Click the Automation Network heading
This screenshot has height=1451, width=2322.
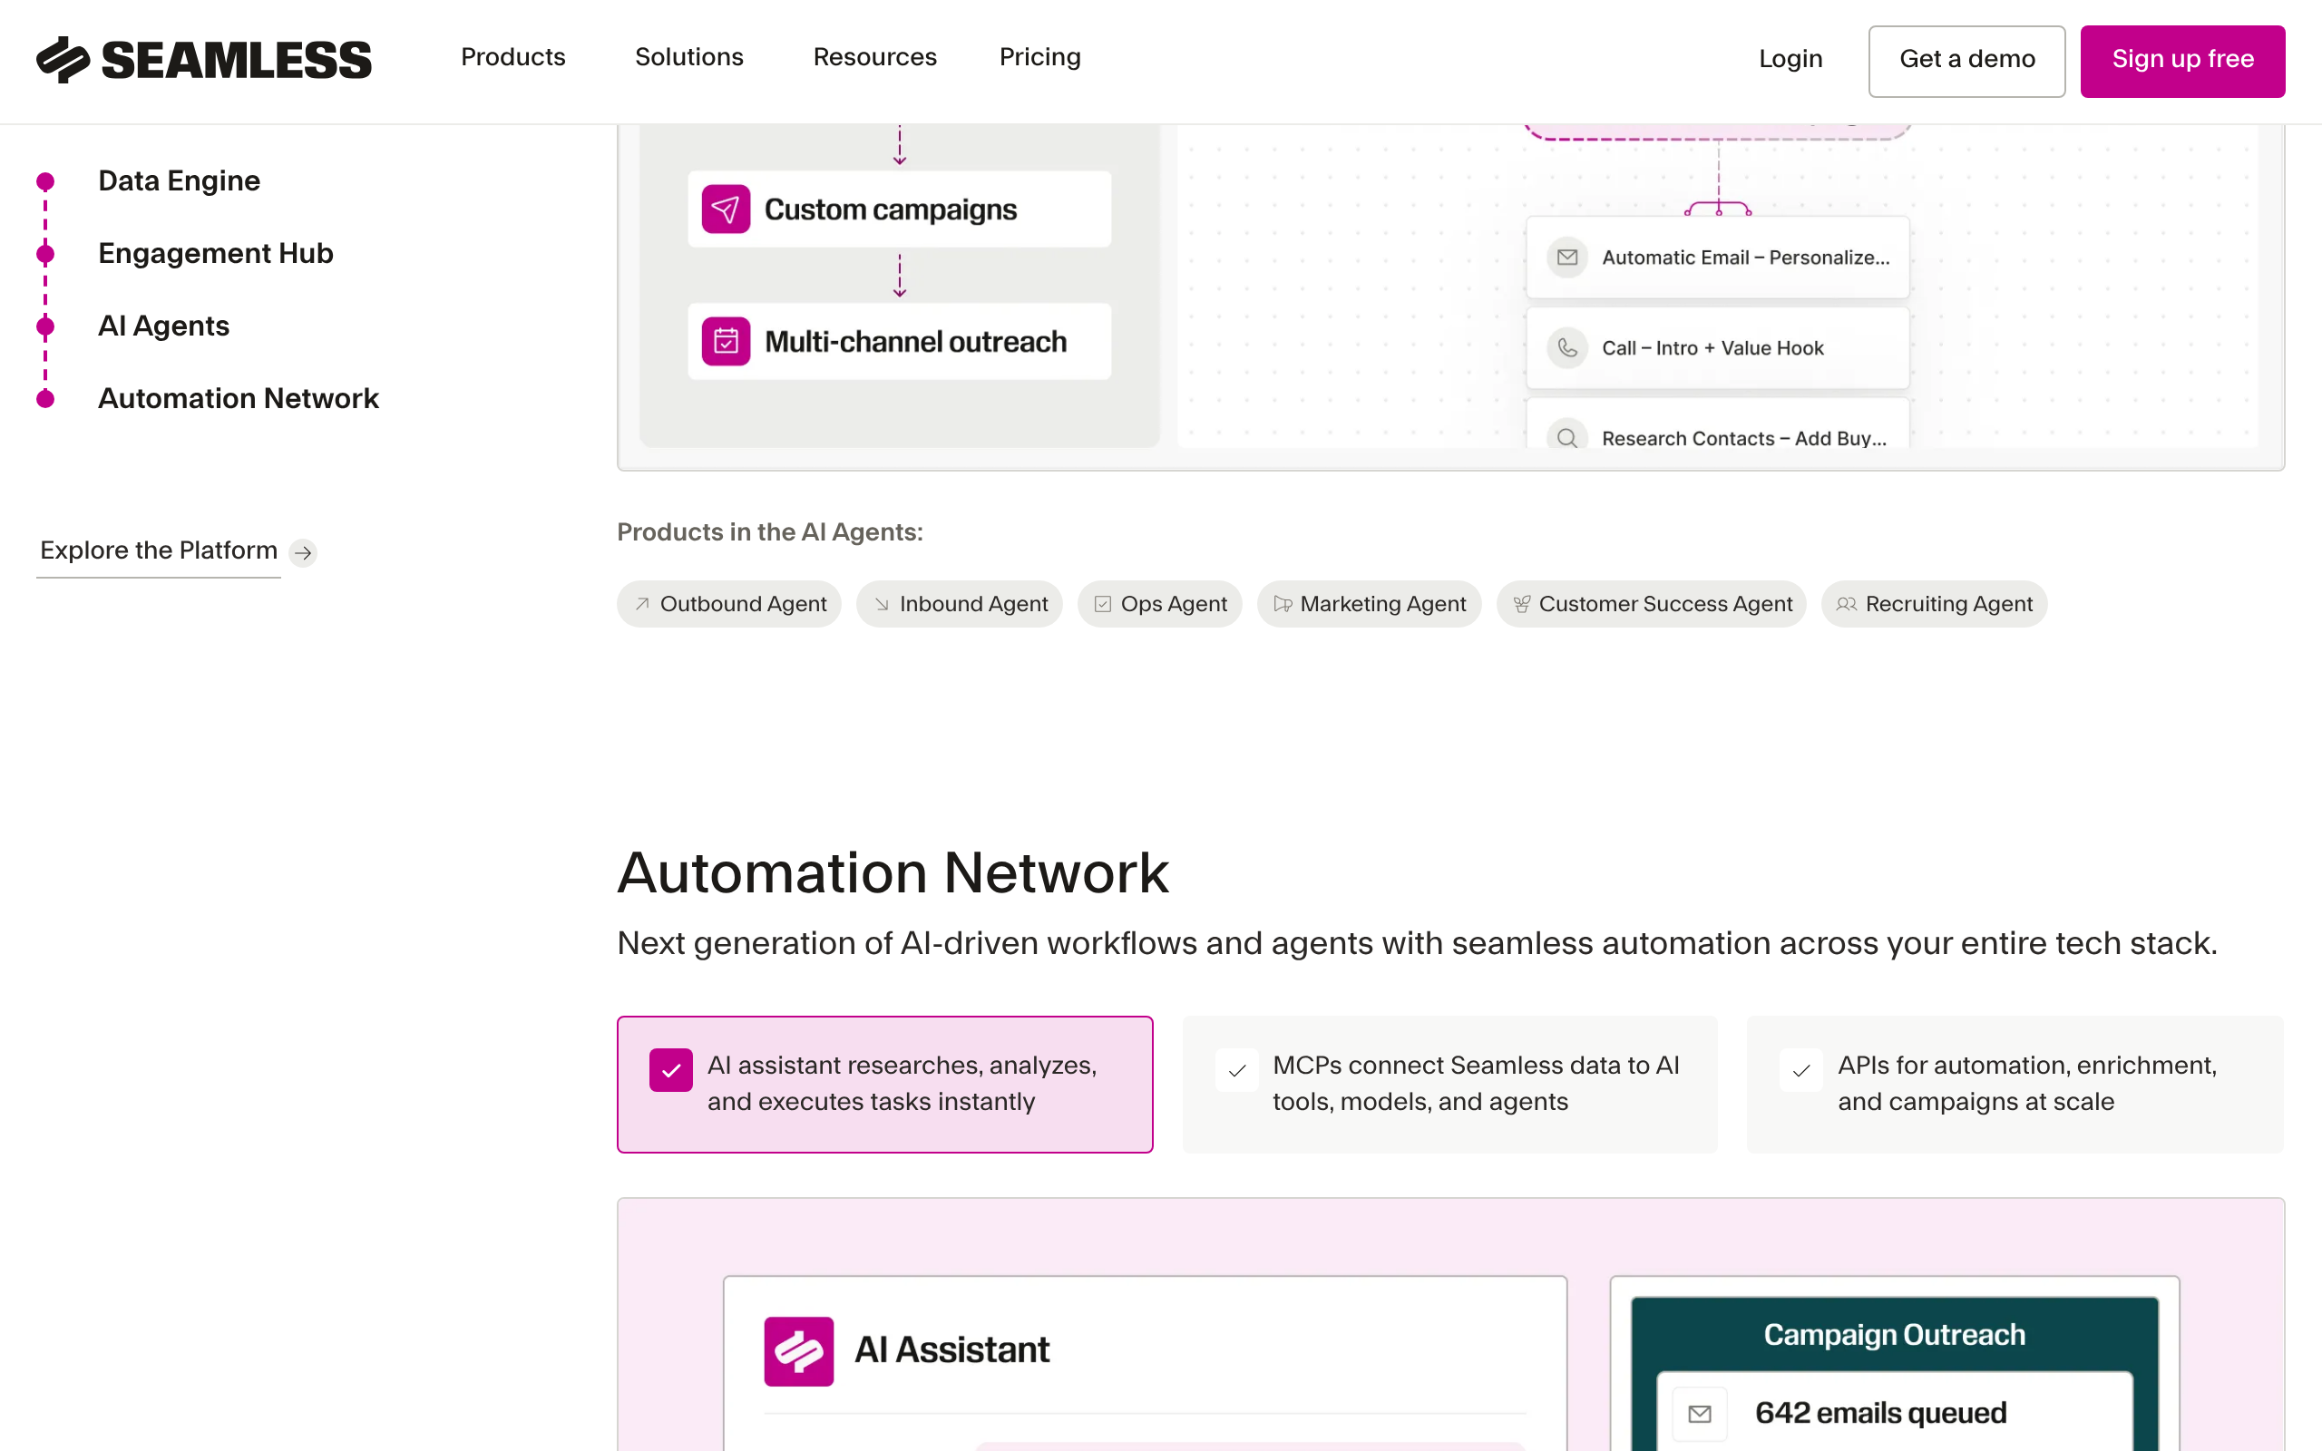point(893,873)
